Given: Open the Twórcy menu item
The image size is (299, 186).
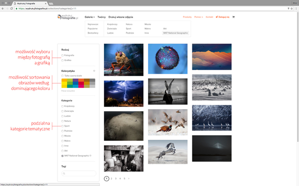Looking at the screenshot, I should click(x=101, y=17).
